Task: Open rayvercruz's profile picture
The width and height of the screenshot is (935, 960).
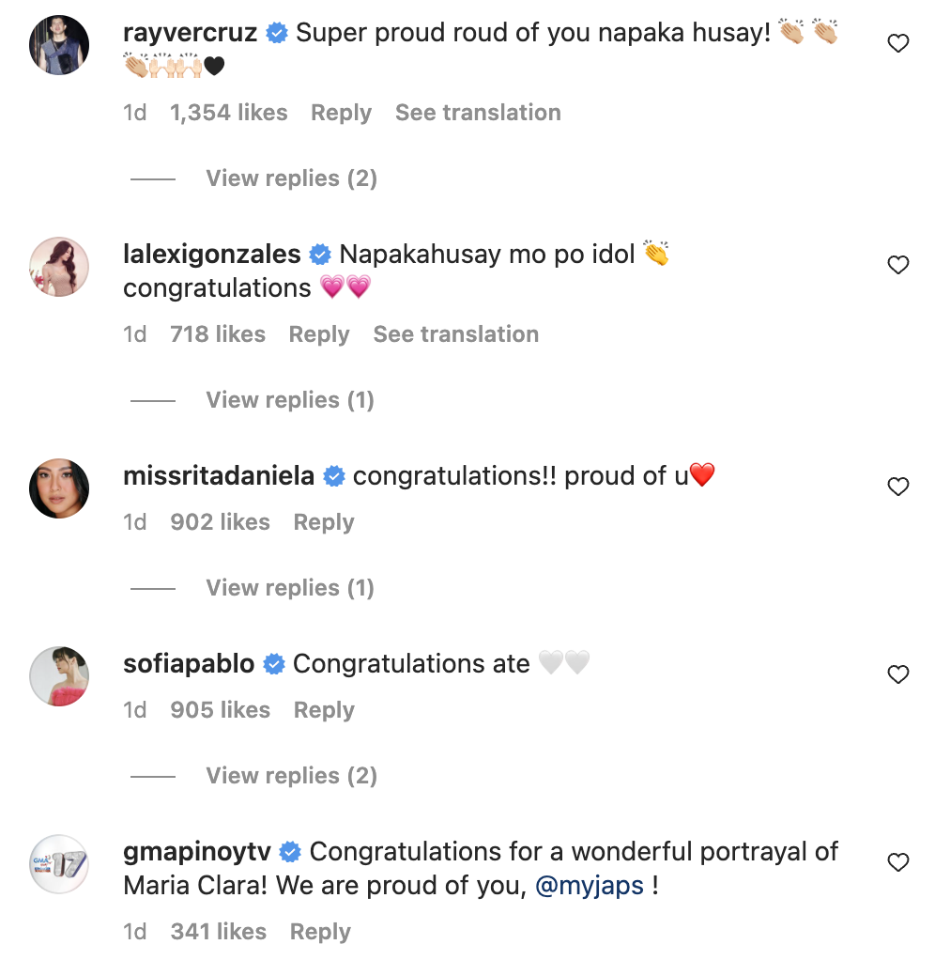Action: [x=59, y=44]
